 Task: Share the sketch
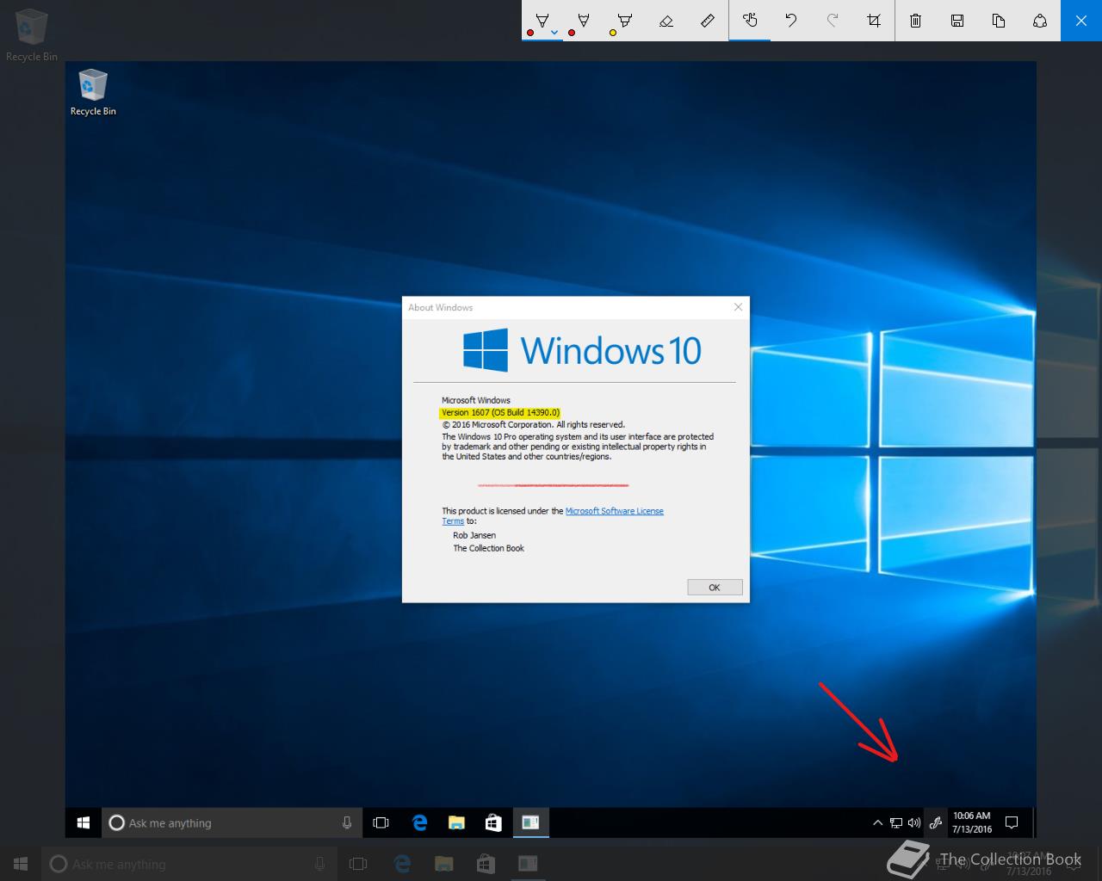pyautogui.click(x=1040, y=20)
